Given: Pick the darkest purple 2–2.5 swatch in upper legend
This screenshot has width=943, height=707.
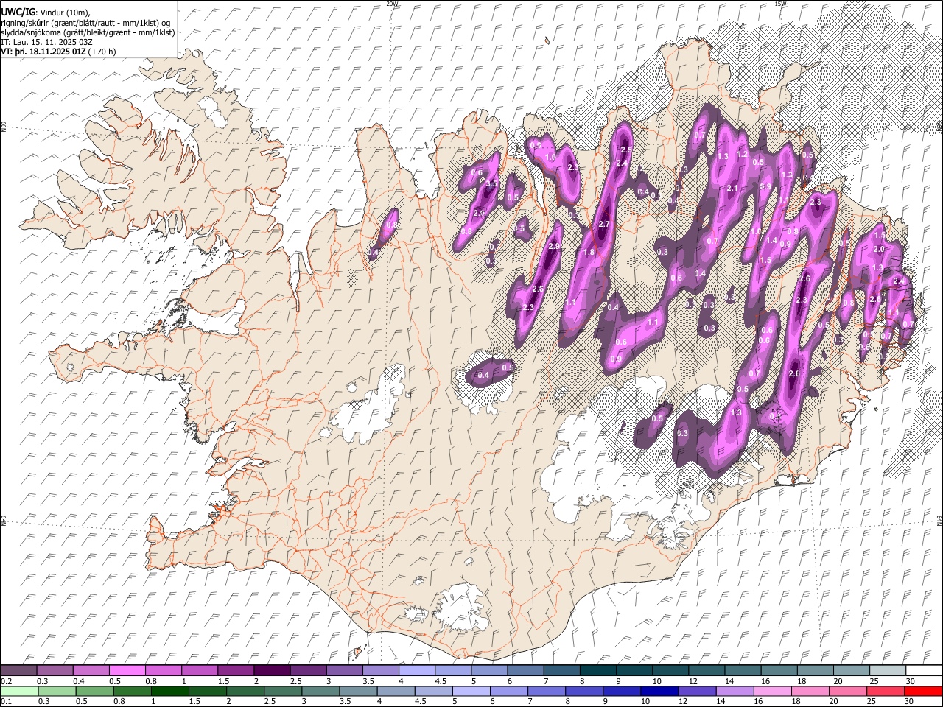Looking at the screenshot, I should click(x=271, y=671).
